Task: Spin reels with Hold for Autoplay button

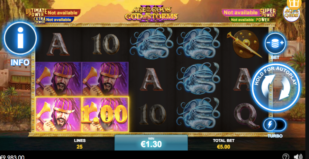Action: tap(276, 87)
